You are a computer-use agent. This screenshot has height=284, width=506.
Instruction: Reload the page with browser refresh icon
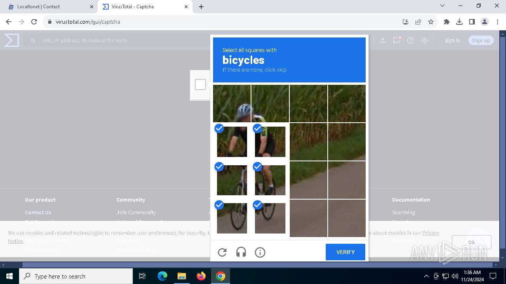(34, 22)
